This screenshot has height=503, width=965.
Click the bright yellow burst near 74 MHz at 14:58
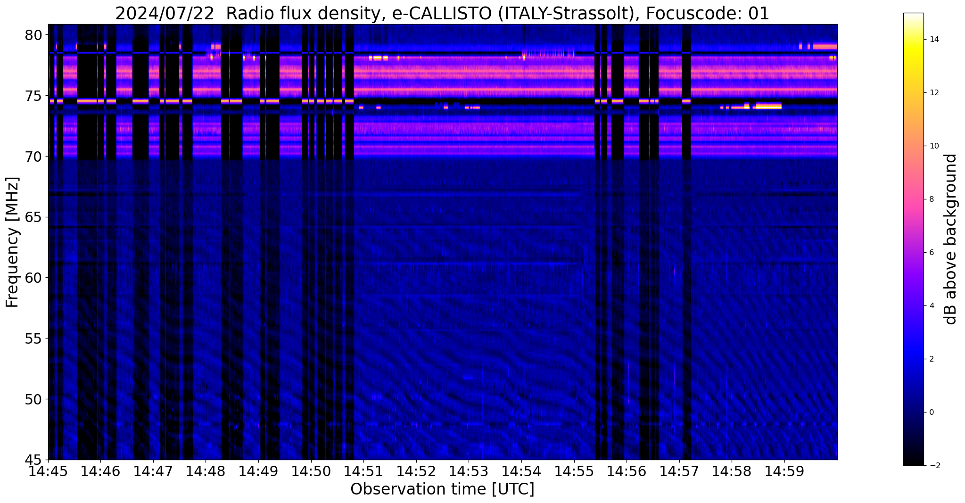768,106
